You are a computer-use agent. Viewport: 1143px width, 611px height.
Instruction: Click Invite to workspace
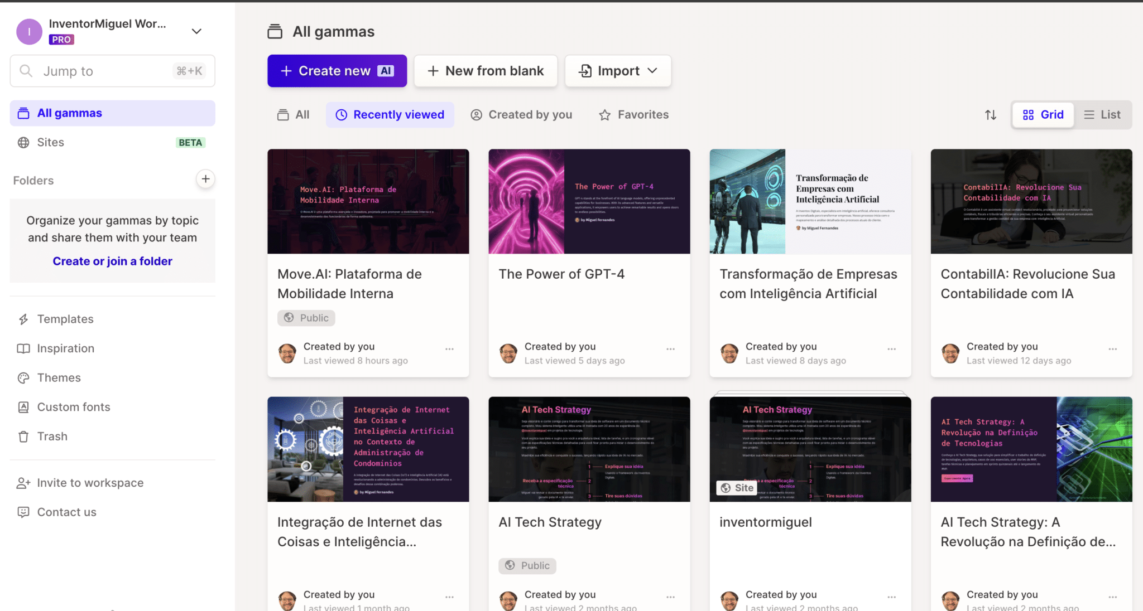[x=90, y=483]
